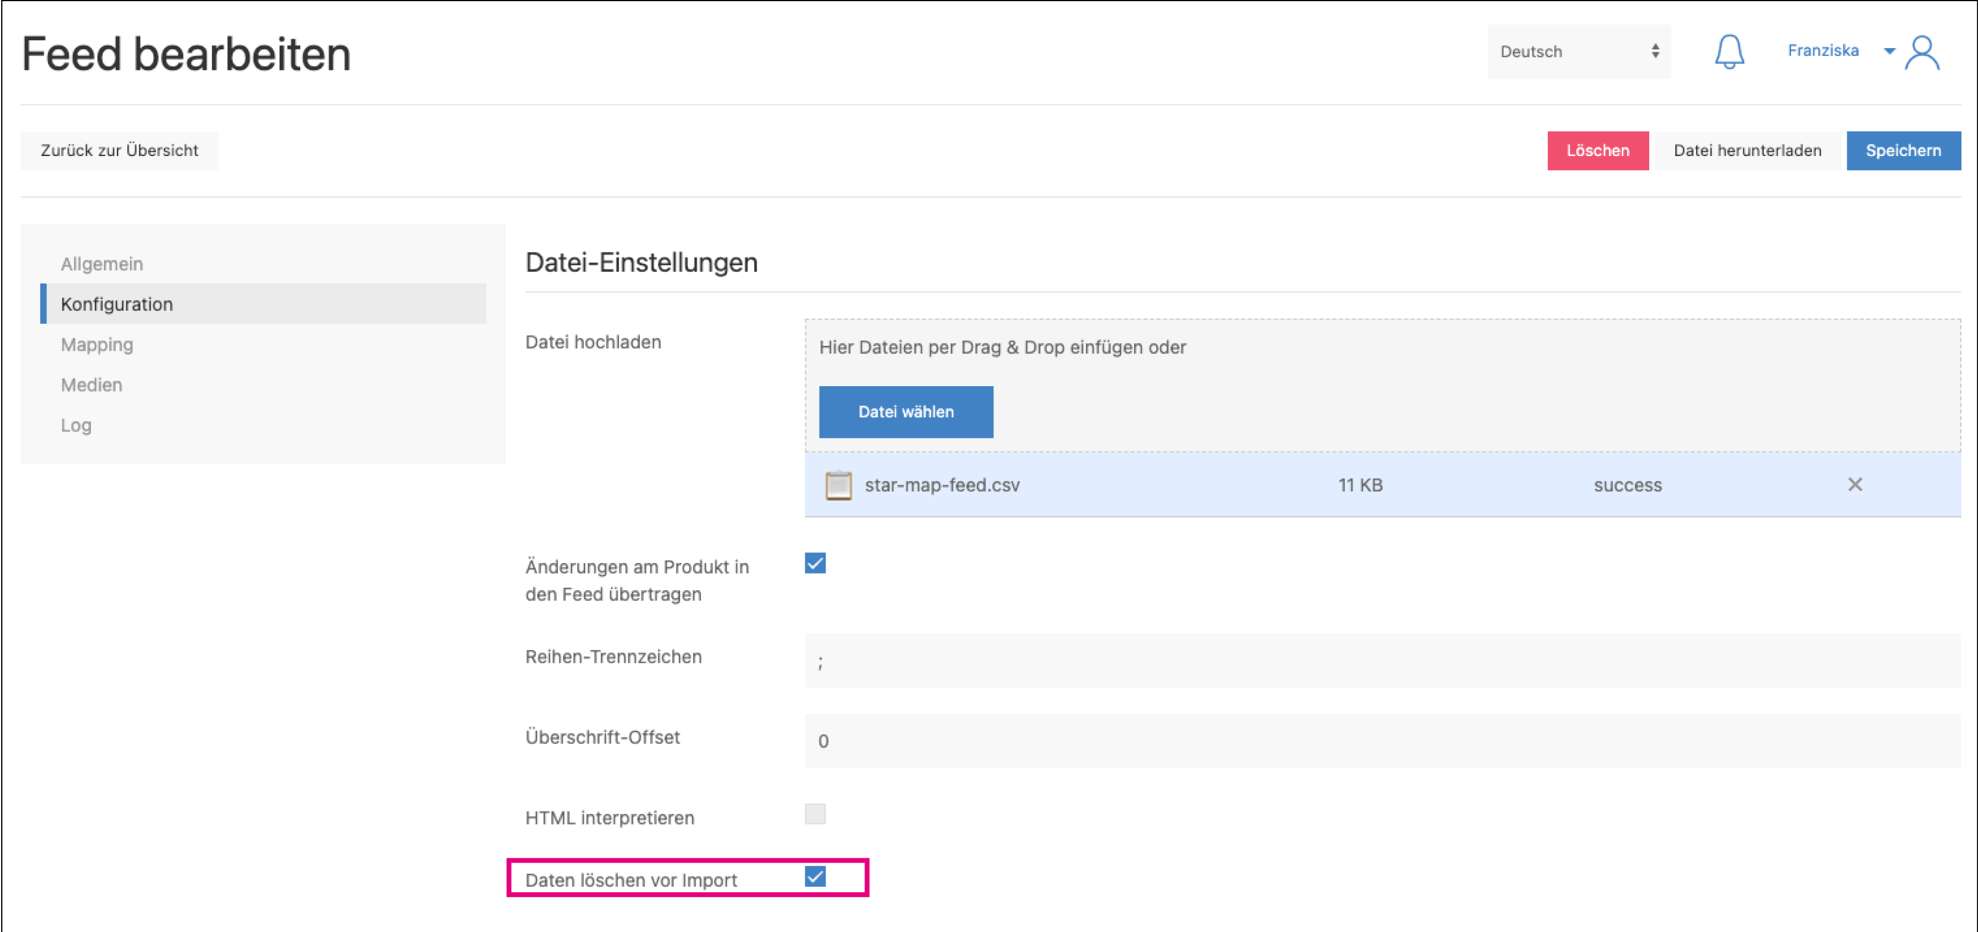Click the Speichern button
Viewport: 1978px width, 932px height.
[x=1902, y=151]
